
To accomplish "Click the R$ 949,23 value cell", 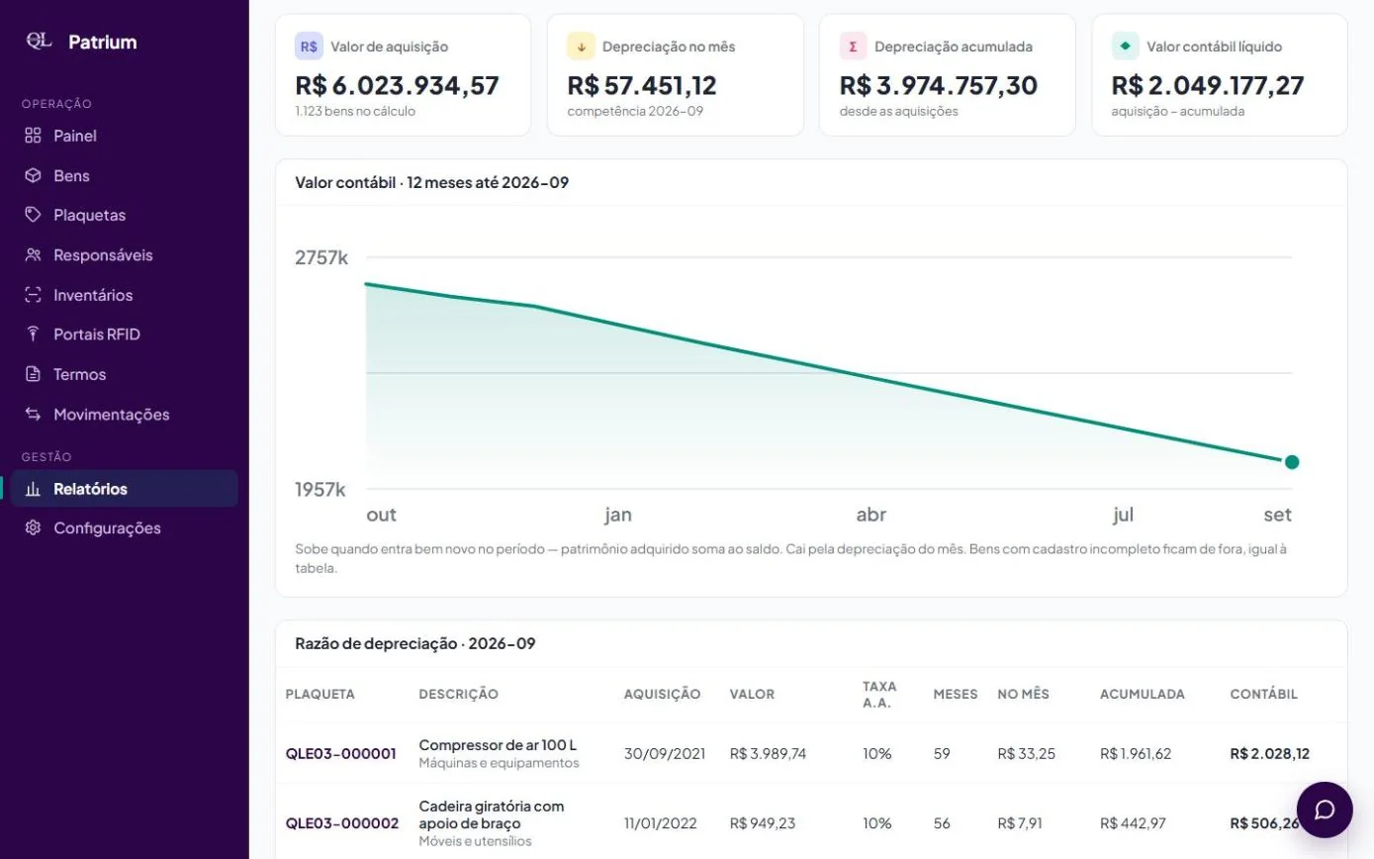I will [x=763, y=822].
